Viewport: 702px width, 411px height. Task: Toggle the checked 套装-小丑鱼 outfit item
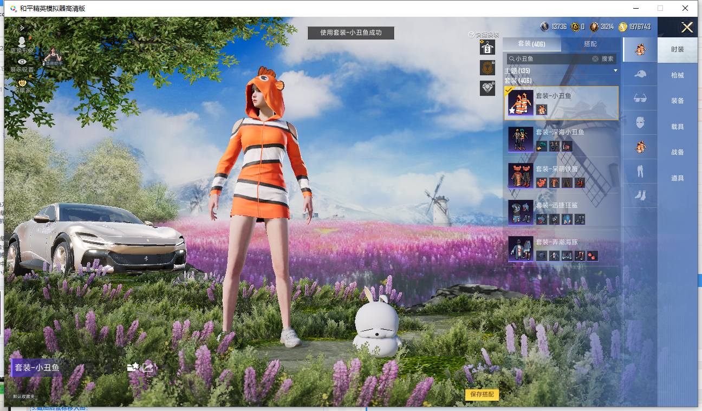(561, 103)
